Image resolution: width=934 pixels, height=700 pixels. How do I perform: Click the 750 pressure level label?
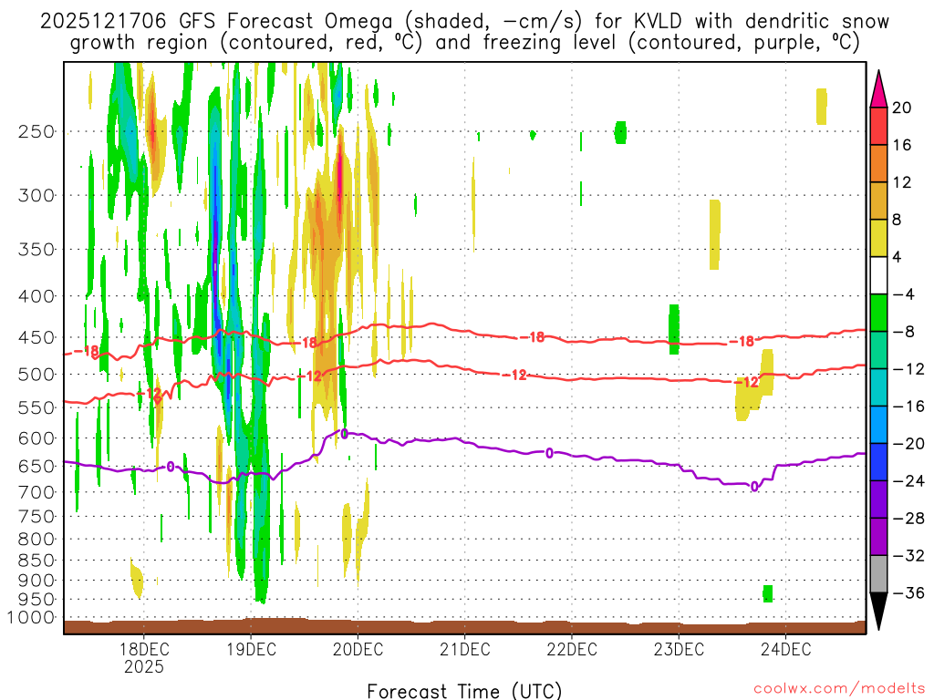[x=36, y=517]
